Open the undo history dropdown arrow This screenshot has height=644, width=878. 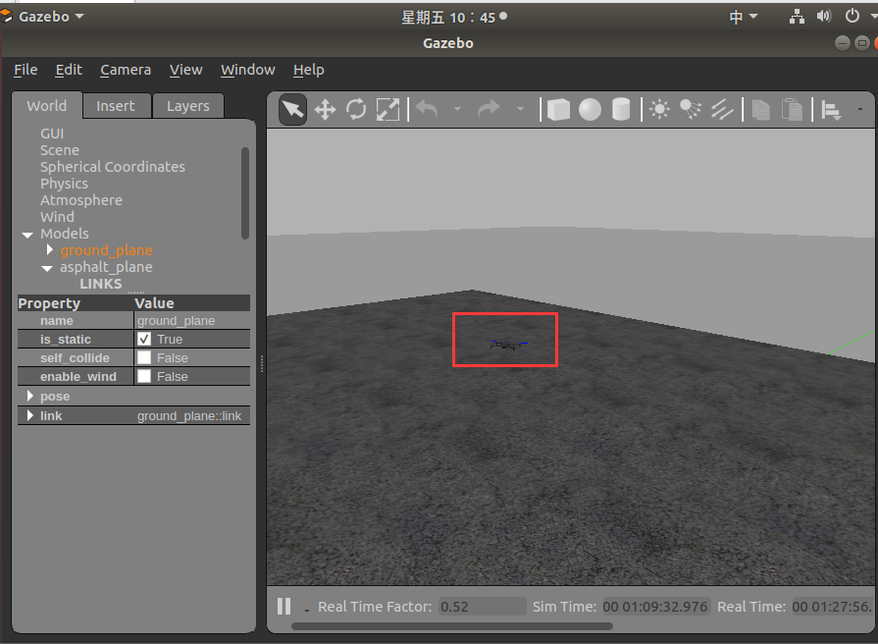[457, 109]
